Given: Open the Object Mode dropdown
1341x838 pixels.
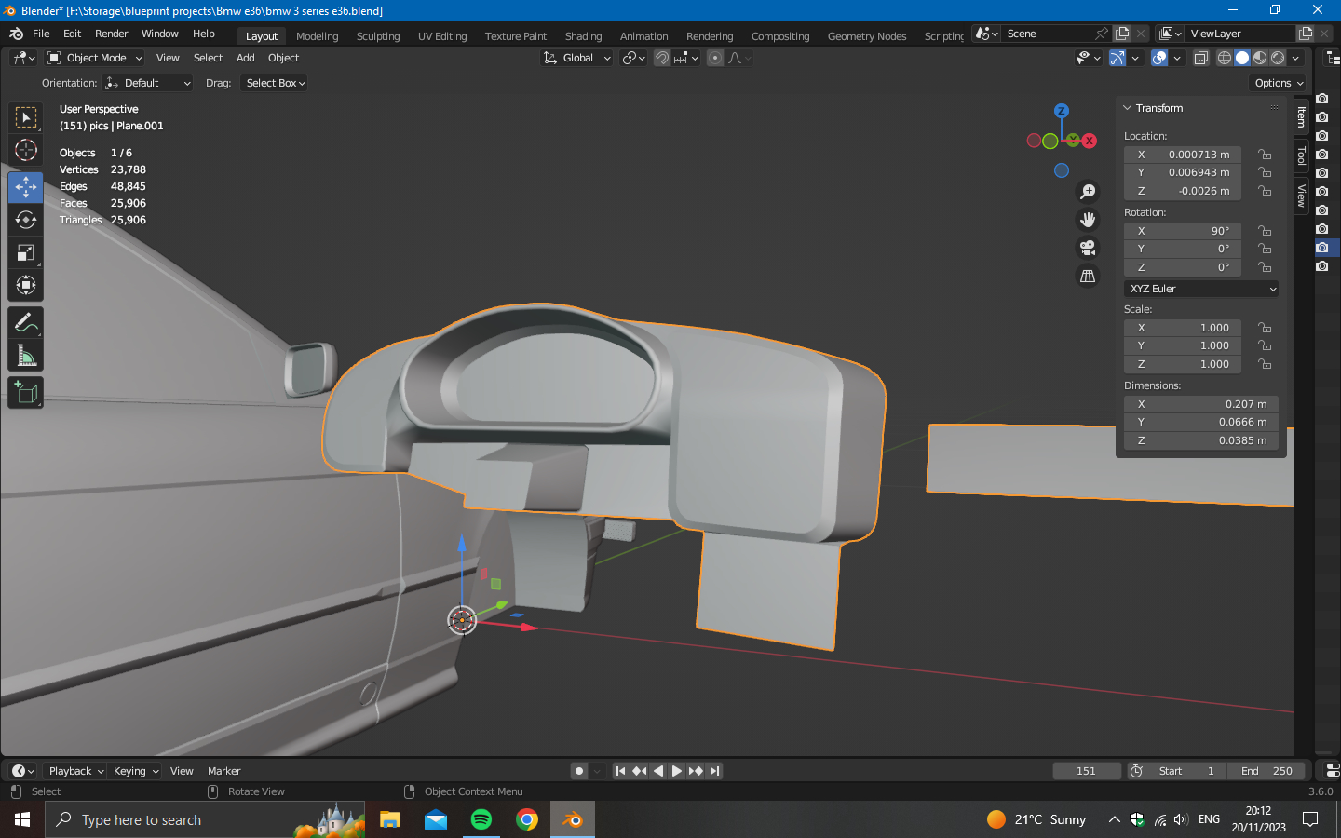Looking at the screenshot, I should point(95,58).
